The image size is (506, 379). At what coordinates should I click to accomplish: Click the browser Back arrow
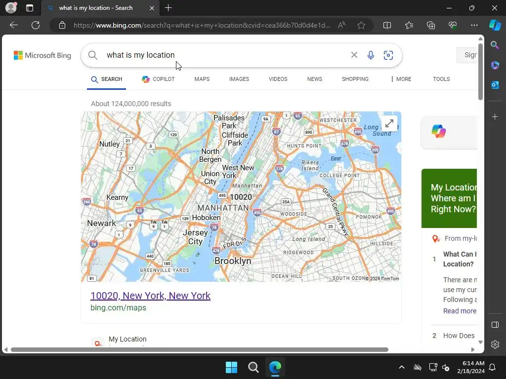(14, 25)
